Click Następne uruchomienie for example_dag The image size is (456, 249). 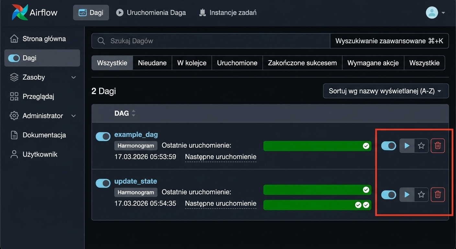point(221,157)
